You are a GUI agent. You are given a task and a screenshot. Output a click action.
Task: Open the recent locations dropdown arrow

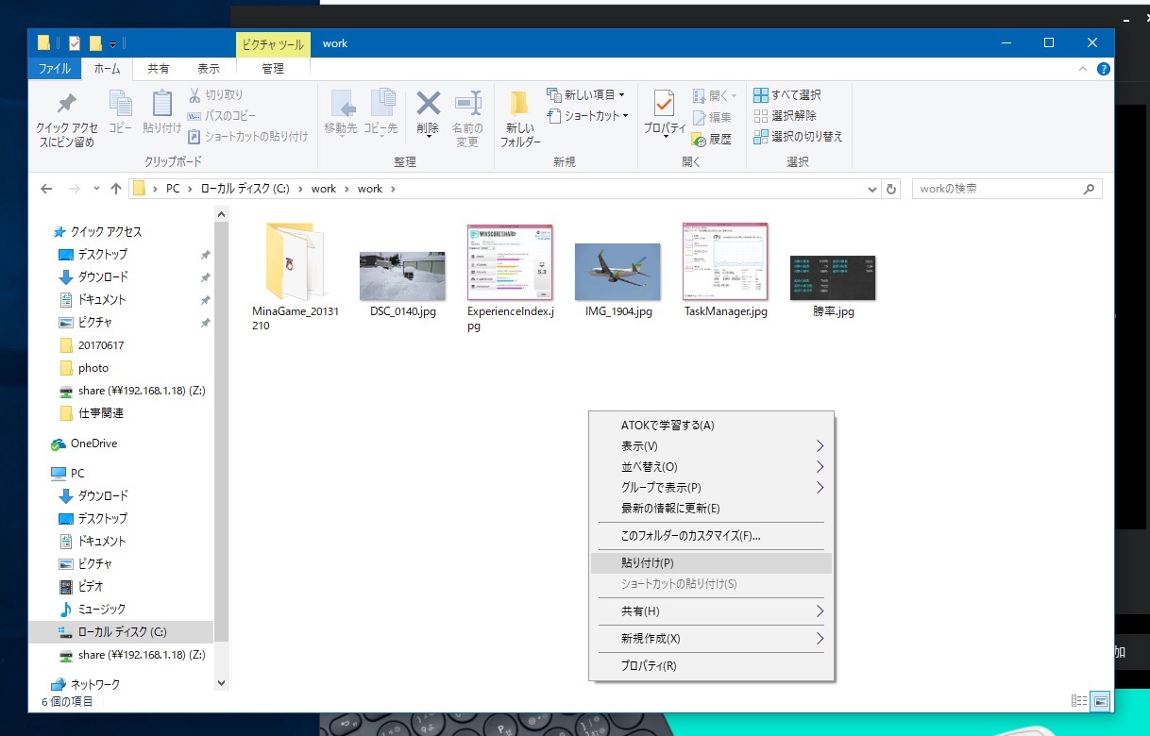98,189
